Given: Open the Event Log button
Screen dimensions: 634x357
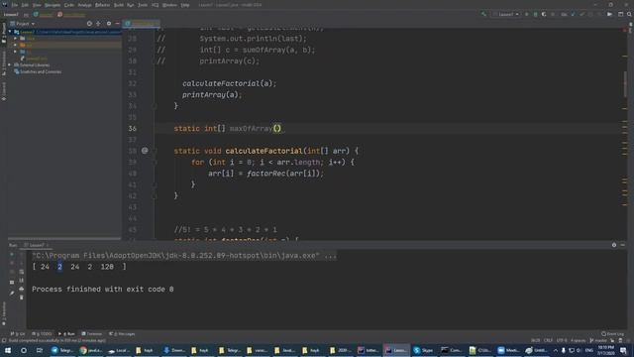Looking at the screenshot, I should [612, 334].
